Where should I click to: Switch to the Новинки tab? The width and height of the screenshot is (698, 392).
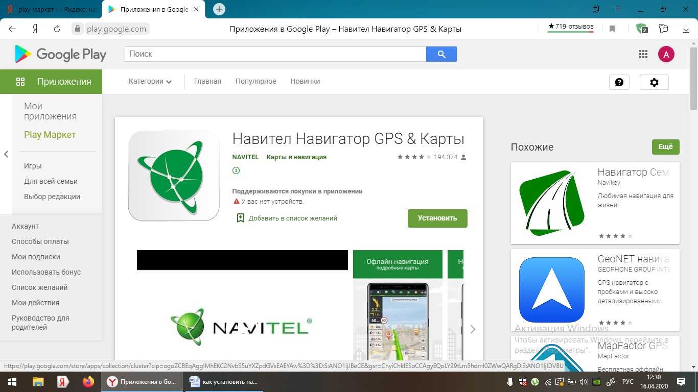pyautogui.click(x=305, y=81)
